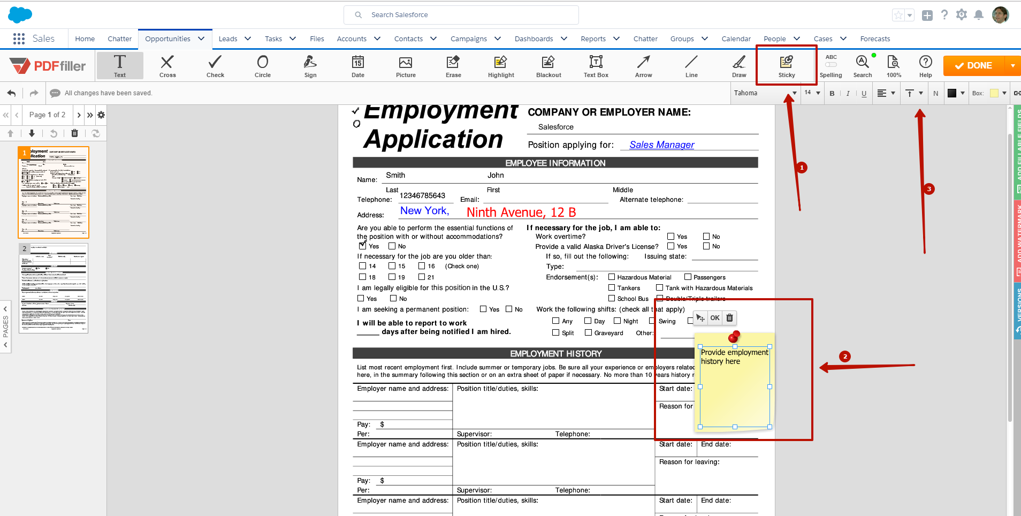This screenshot has width=1021, height=516.
Task: Activate the Erase tool
Action: click(x=453, y=66)
